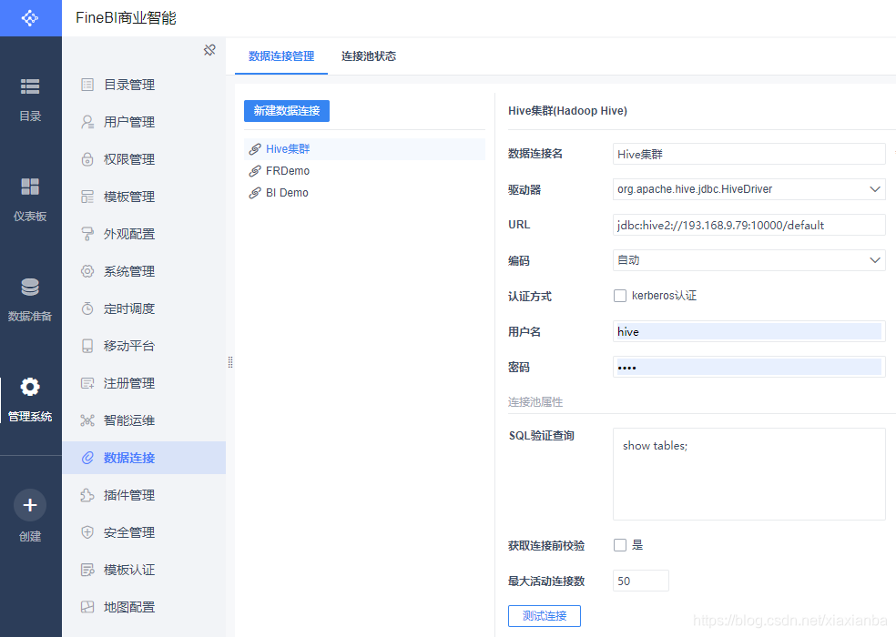Open the 驱动器 driver dropdown

coord(749,189)
